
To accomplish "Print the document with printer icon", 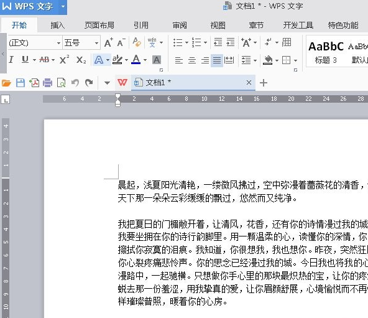I will pos(47,83).
